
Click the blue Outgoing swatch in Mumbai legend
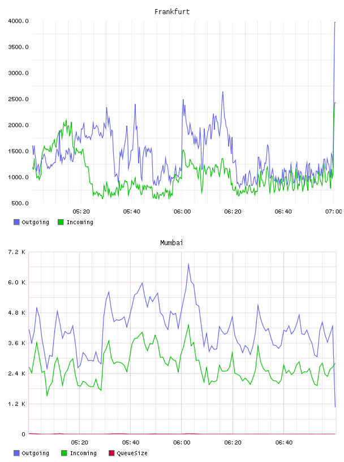pos(16,453)
